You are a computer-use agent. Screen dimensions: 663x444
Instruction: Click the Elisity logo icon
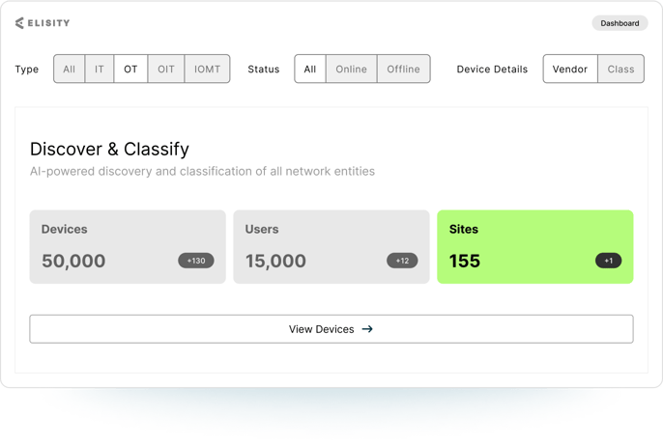pyautogui.click(x=19, y=23)
